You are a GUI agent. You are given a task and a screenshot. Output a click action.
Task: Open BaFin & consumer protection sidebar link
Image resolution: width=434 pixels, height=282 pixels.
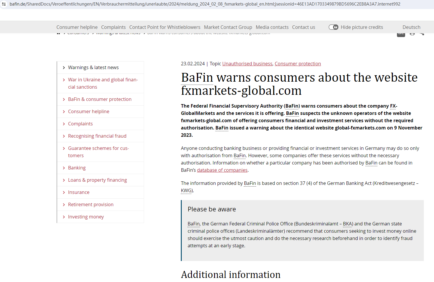coord(100,99)
